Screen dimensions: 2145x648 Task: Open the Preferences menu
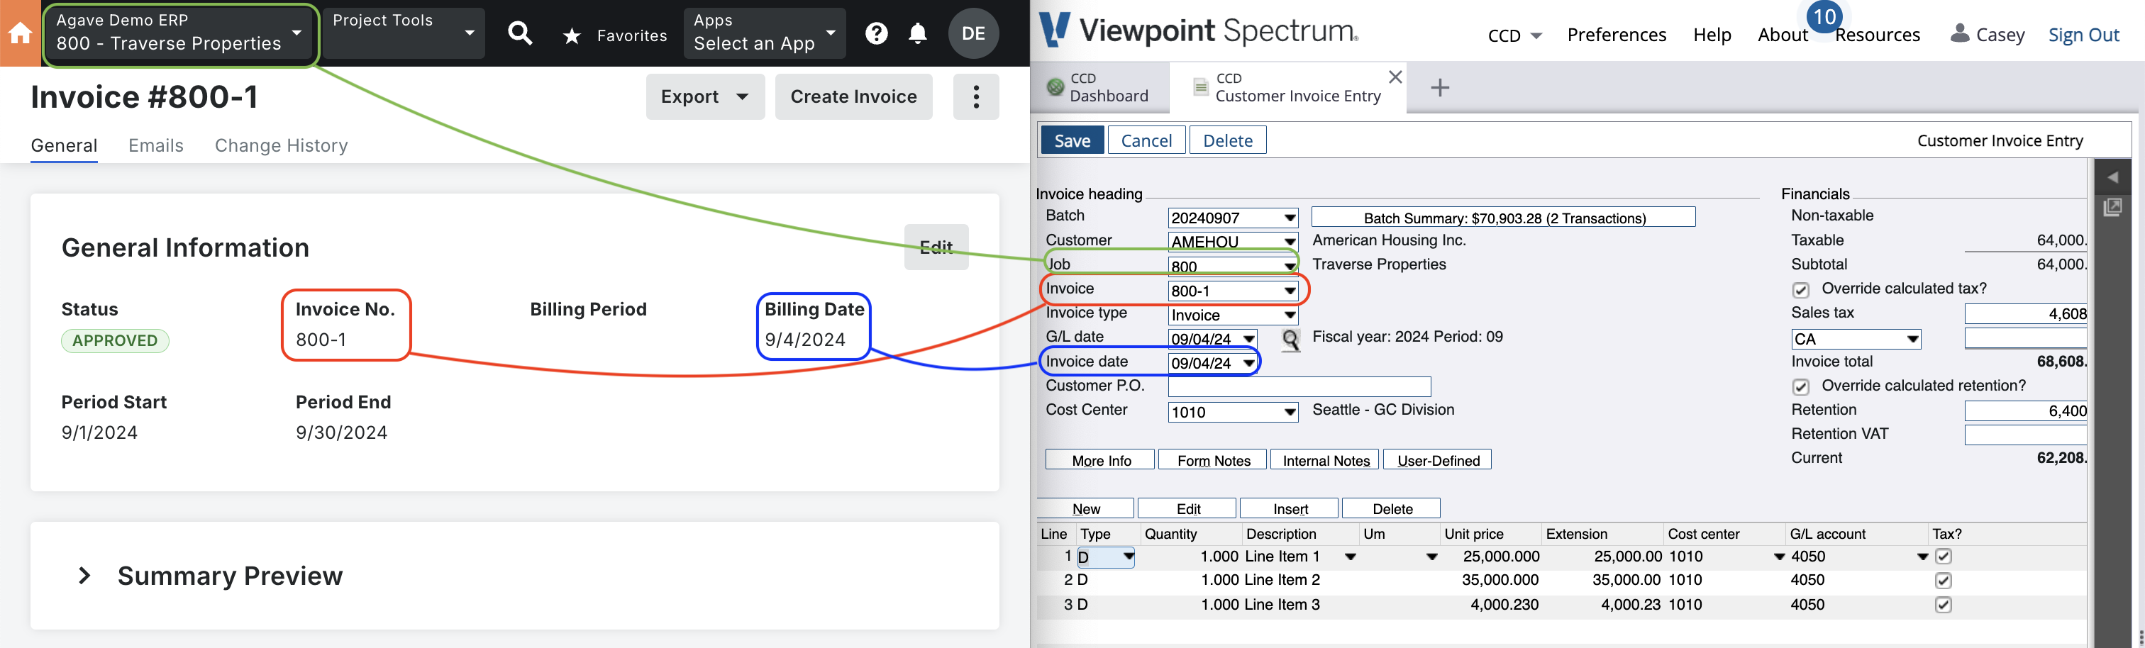coord(1617,35)
